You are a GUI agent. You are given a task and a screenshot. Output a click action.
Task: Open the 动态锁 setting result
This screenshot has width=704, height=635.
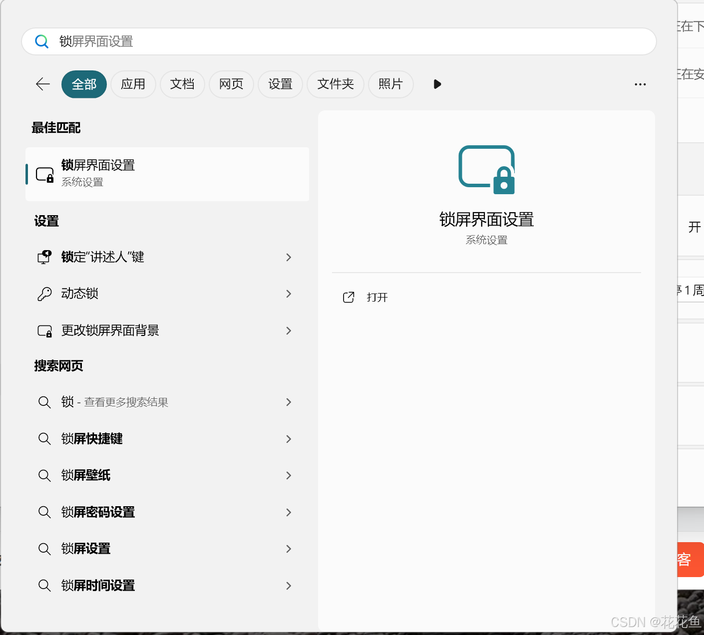coord(167,294)
